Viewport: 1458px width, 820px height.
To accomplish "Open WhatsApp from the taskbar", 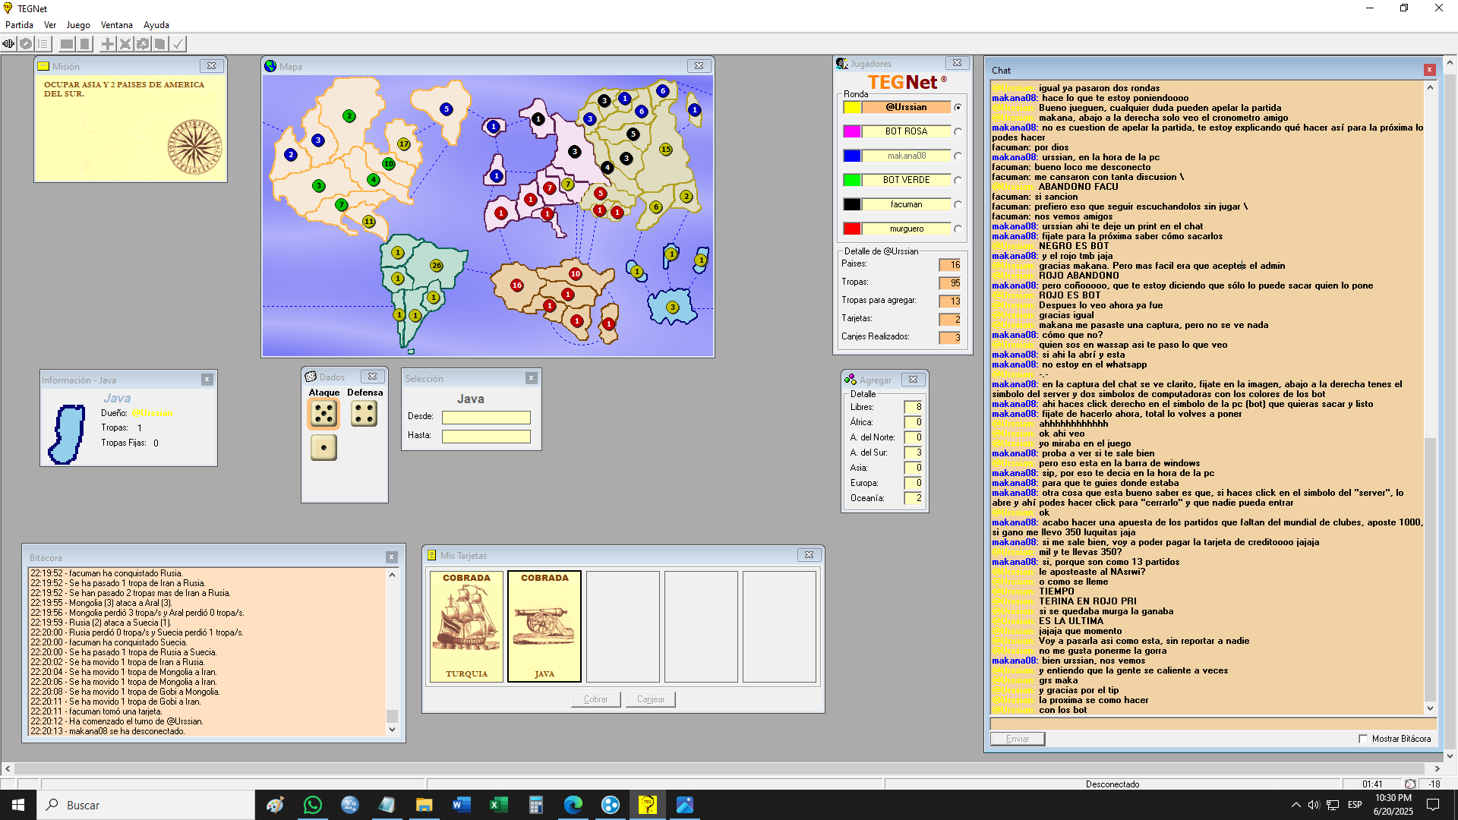I will [x=312, y=805].
